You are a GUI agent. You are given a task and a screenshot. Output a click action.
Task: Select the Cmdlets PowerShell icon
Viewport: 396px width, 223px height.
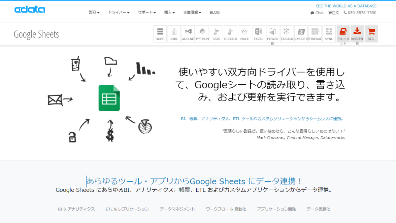pyautogui.click(x=301, y=34)
